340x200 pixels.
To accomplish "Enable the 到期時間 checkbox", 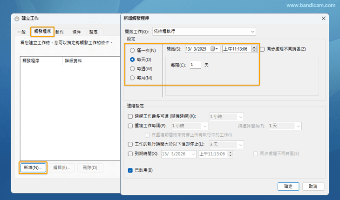I will pos(130,153).
